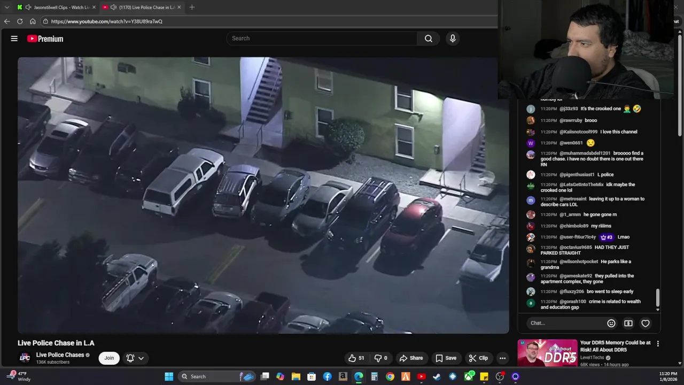Open Xbox app from the taskbar
The width and height of the screenshot is (684, 385).
[x=469, y=376]
